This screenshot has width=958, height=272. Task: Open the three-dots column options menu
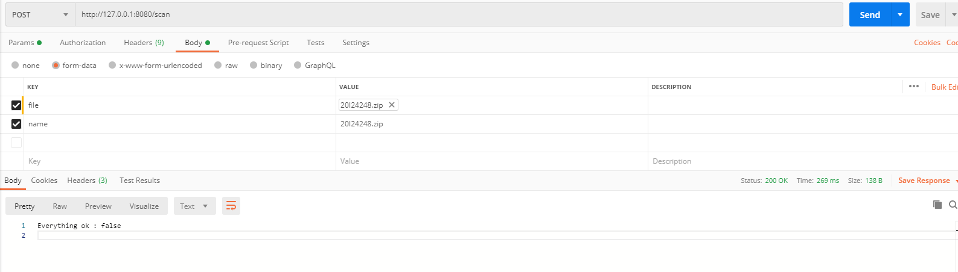(x=914, y=87)
